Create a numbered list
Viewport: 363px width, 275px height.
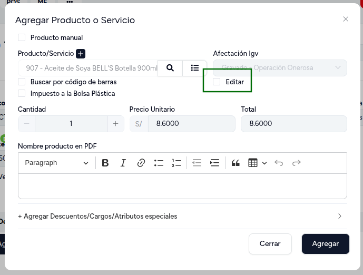(x=176, y=163)
